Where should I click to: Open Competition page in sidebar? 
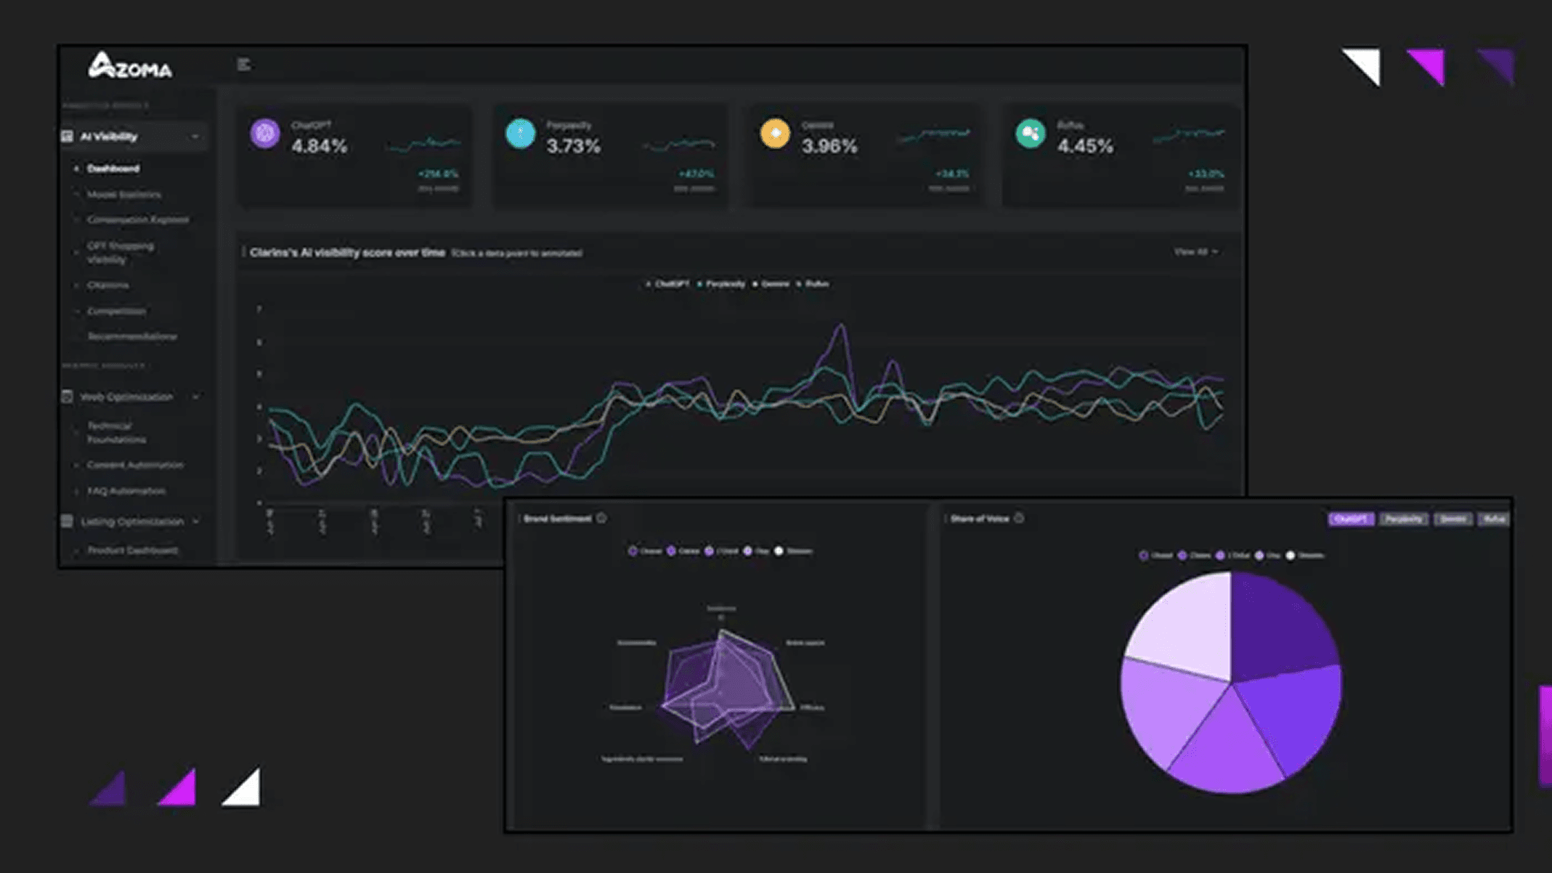click(x=116, y=311)
